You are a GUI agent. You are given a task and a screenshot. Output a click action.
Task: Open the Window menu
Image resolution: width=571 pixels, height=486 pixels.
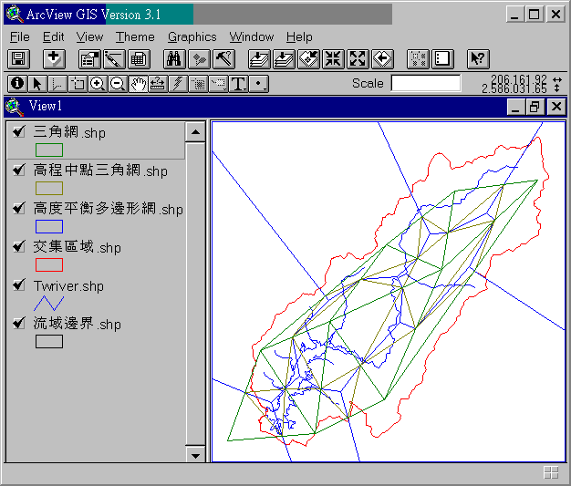click(x=251, y=36)
